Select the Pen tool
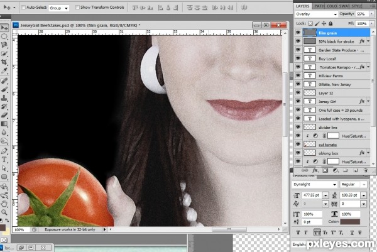This screenshot has height=252, width=377. 4,151
